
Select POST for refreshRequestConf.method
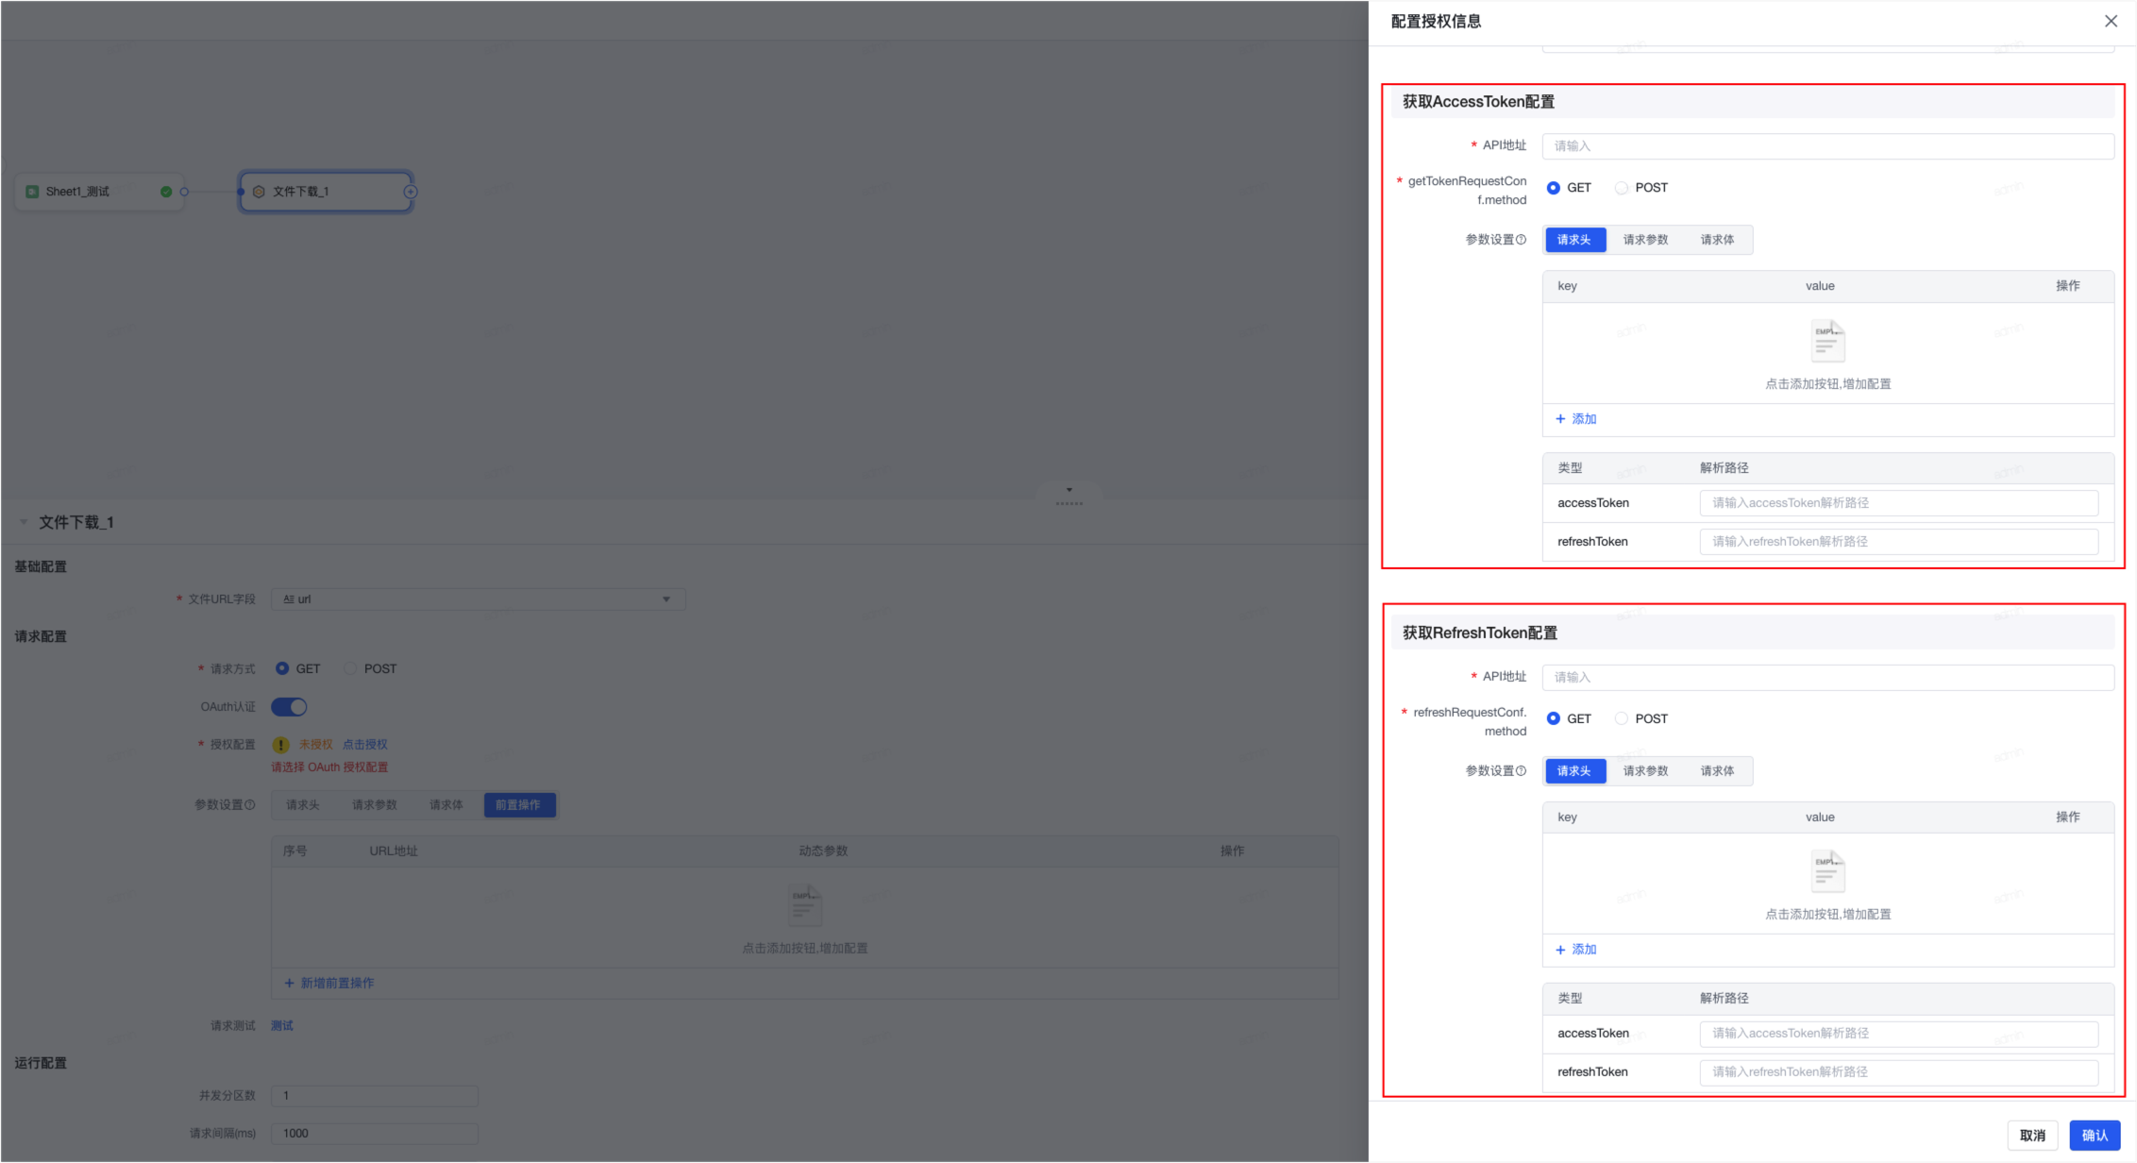1622,719
